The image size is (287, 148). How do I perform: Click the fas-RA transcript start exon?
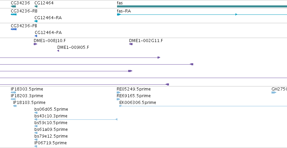[119, 14]
